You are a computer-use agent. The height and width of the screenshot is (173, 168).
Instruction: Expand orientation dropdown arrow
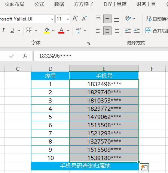coord(134,19)
